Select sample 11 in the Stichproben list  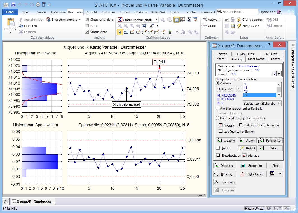coord(245,88)
